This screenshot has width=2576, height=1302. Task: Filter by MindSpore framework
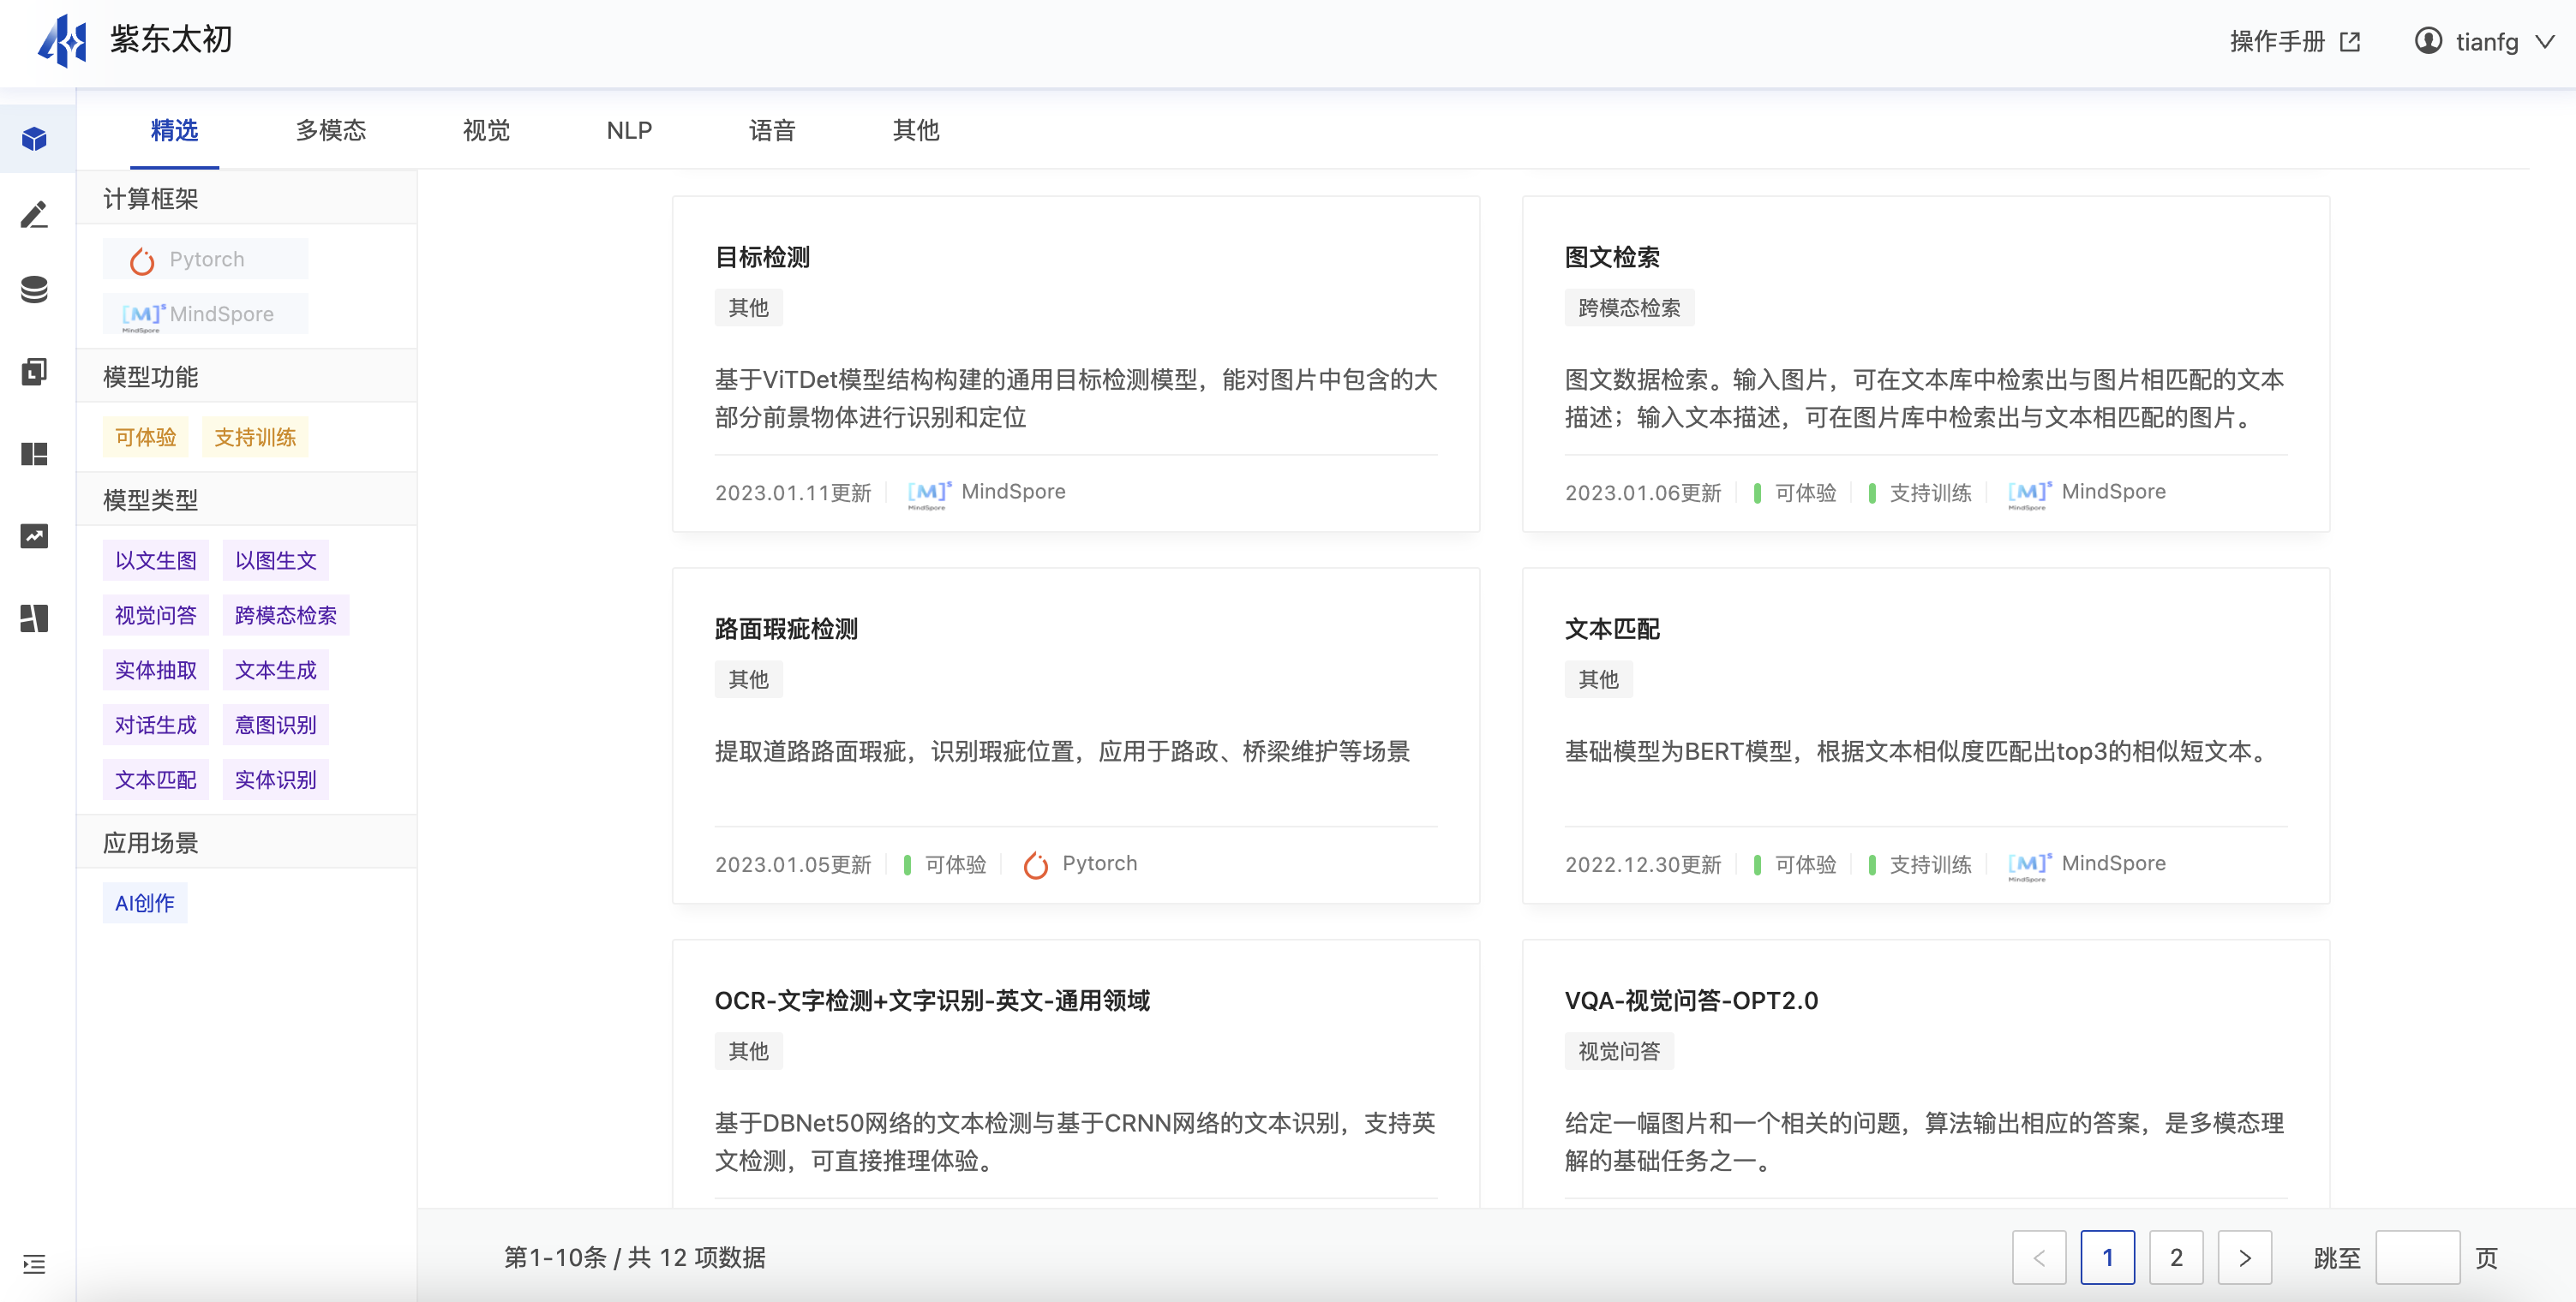pyautogui.click(x=205, y=314)
